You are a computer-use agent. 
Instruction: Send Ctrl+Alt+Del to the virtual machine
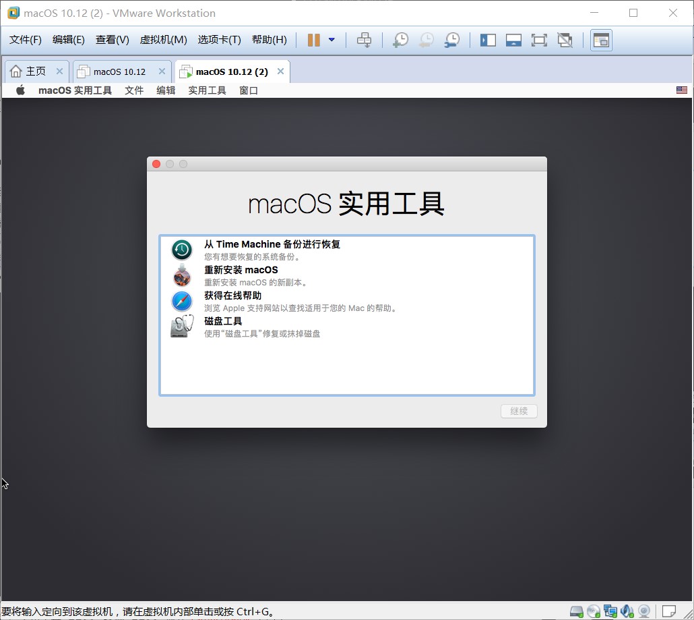[365, 40]
